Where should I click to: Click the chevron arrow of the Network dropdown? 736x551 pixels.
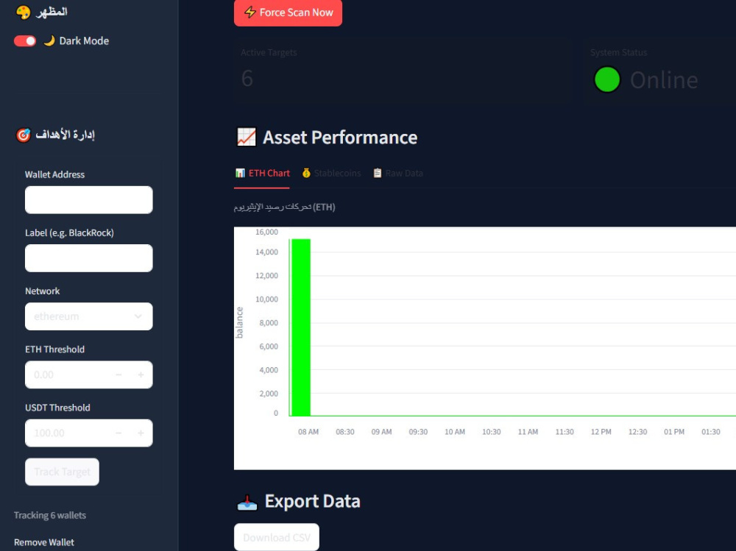138,316
